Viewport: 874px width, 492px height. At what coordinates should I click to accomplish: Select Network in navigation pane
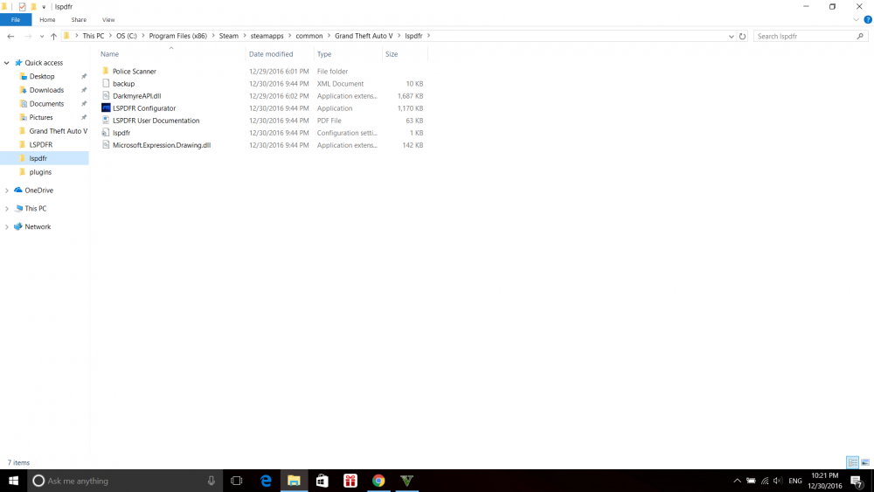click(x=38, y=227)
